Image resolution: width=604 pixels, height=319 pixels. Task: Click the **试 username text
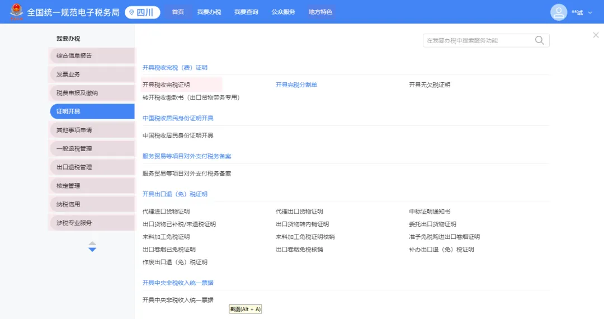pyautogui.click(x=577, y=13)
